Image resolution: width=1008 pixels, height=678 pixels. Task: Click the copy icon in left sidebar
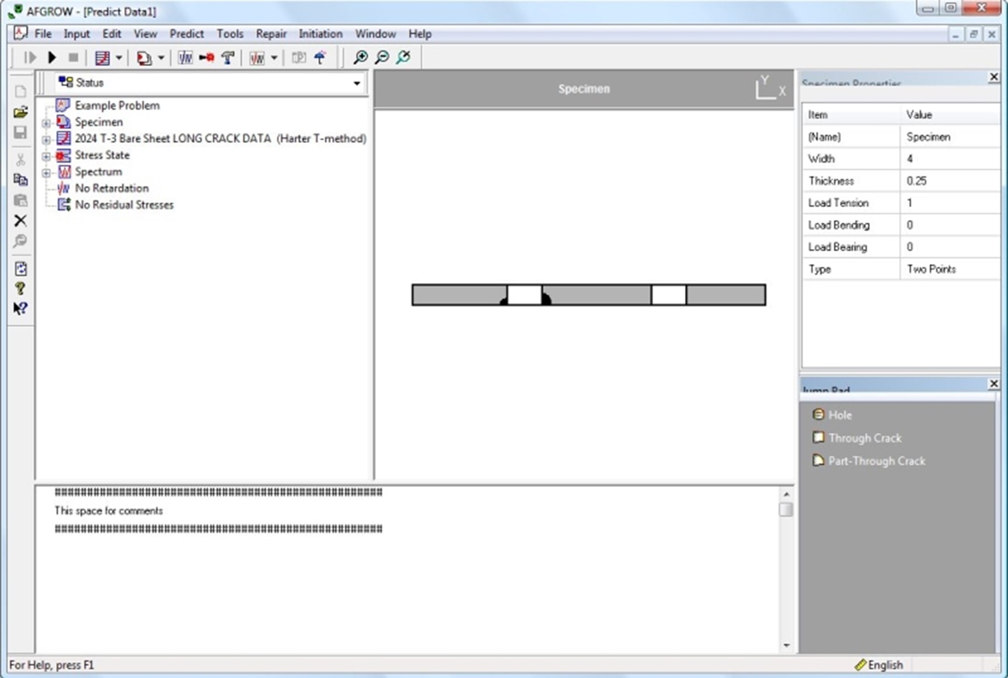point(20,179)
